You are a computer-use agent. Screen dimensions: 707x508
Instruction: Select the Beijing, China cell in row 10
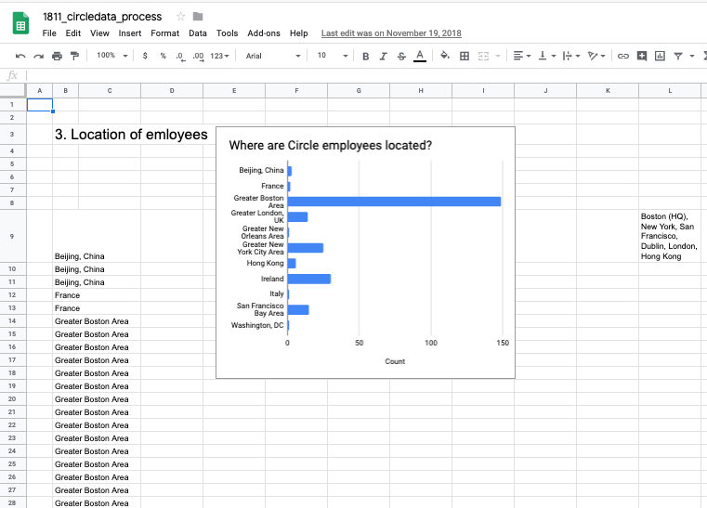click(x=79, y=269)
